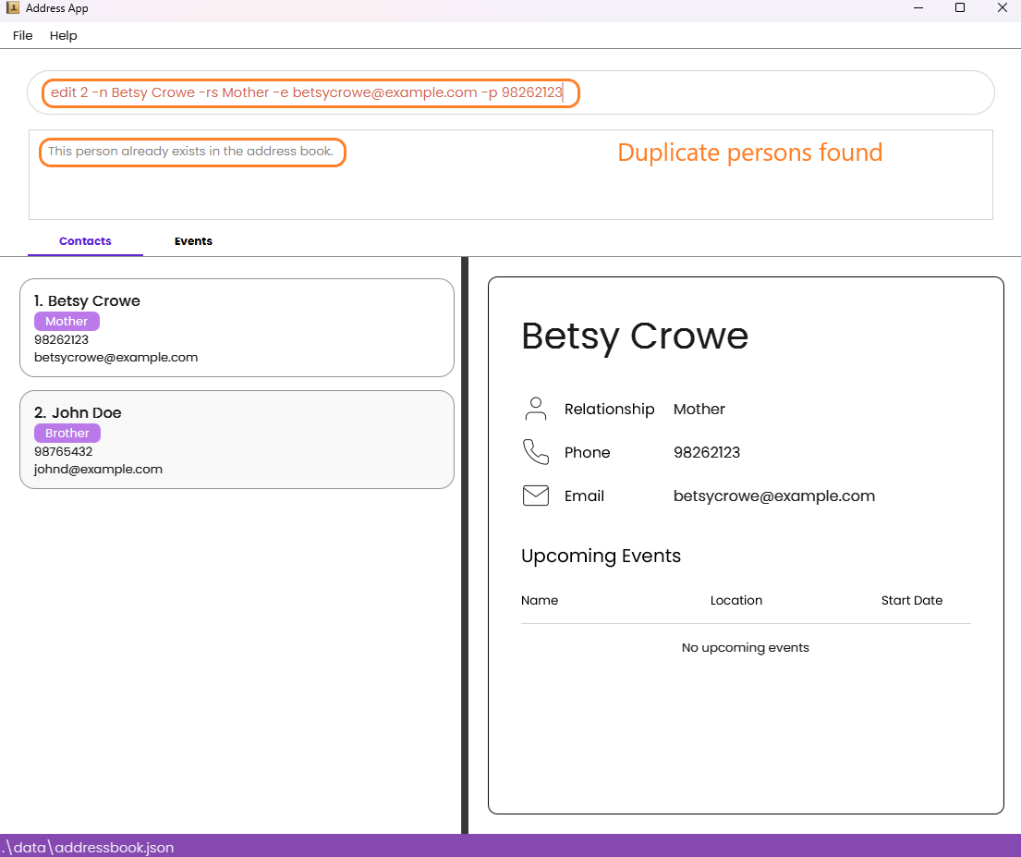Click the vertical divider between panels
Viewport: 1021px width, 857px height.
click(x=465, y=545)
